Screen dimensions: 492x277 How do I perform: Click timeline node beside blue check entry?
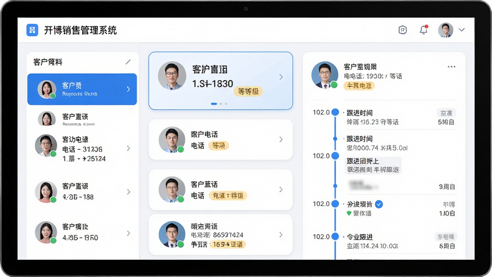[335, 204]
